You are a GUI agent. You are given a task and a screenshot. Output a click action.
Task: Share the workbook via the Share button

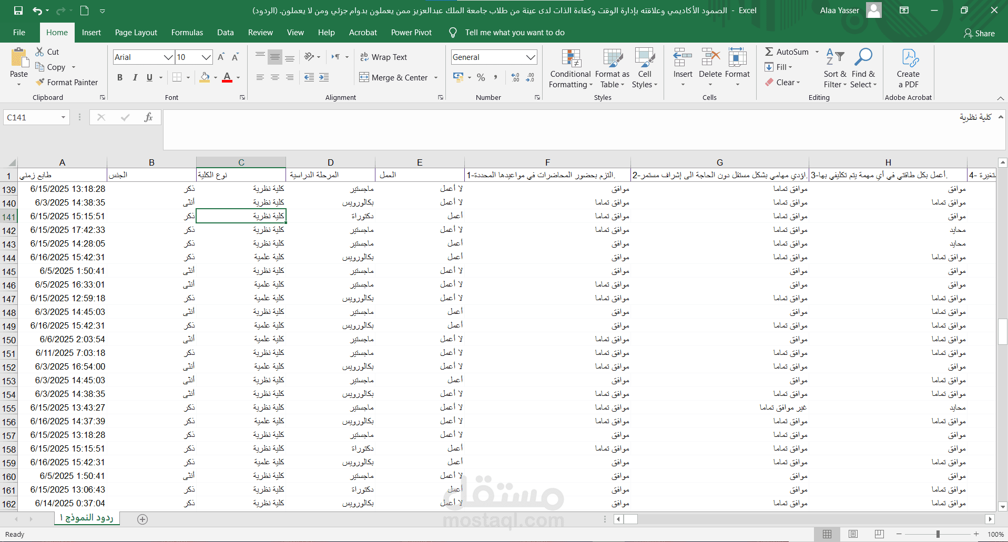point(979,33)
